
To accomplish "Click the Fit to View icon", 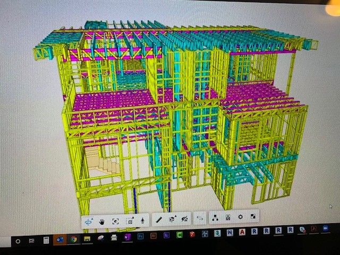I will 115,221.
